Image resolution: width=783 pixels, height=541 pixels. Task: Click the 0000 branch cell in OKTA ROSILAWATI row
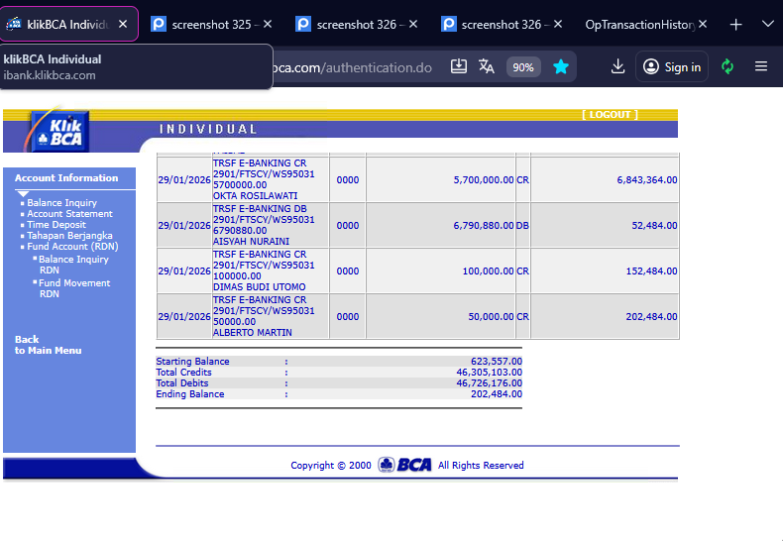tap(348, 179)
